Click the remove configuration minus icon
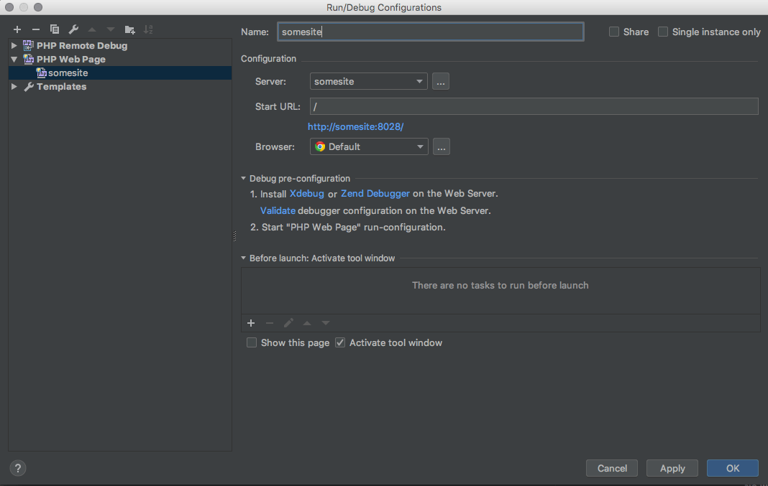 point(36,29)
